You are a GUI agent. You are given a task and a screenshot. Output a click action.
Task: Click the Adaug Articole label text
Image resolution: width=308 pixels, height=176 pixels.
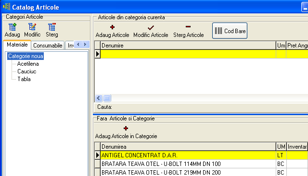[x=112, y=35]
